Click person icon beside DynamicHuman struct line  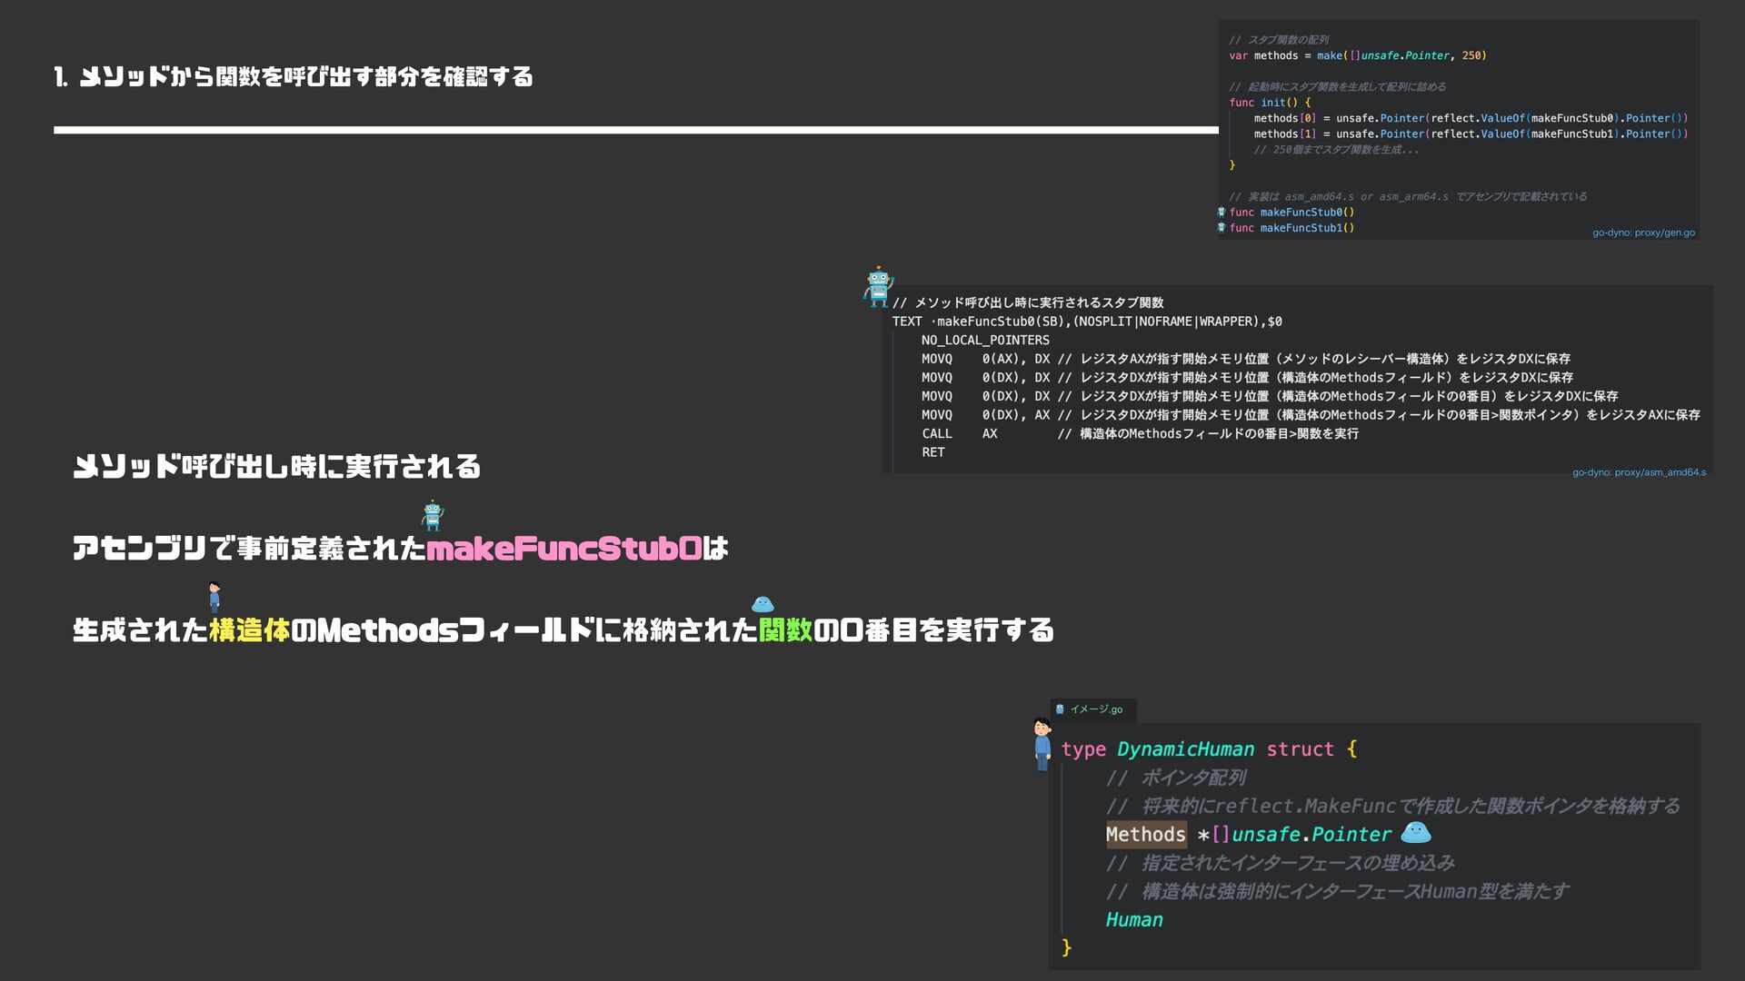[x=1042, y=744]
